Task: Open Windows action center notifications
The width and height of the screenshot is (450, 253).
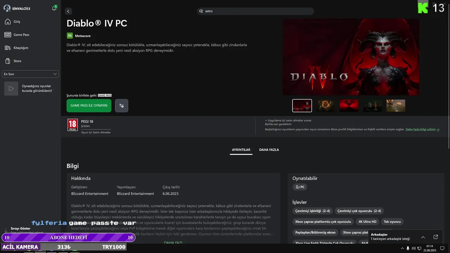Action: tap(442, 248)
